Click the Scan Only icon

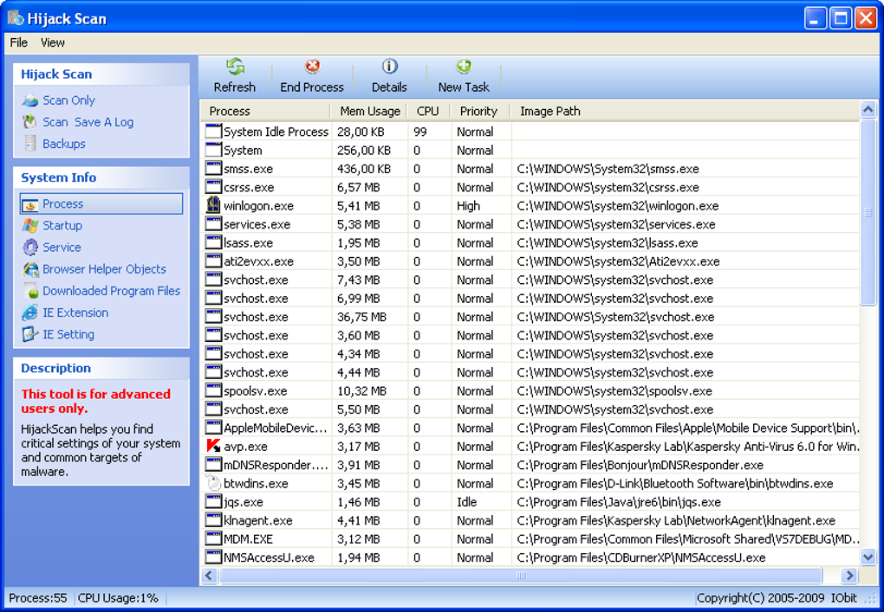[29, 100]
